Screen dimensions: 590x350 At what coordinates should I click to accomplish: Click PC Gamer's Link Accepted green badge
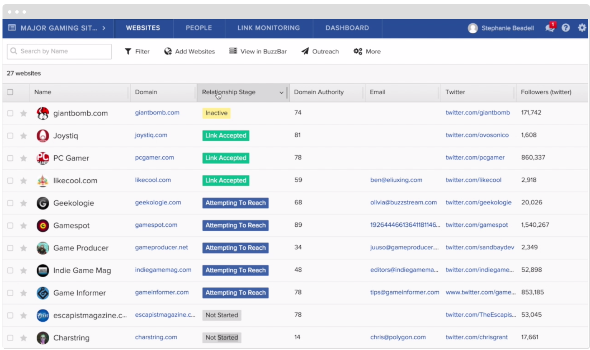click(x=226, y=158)
